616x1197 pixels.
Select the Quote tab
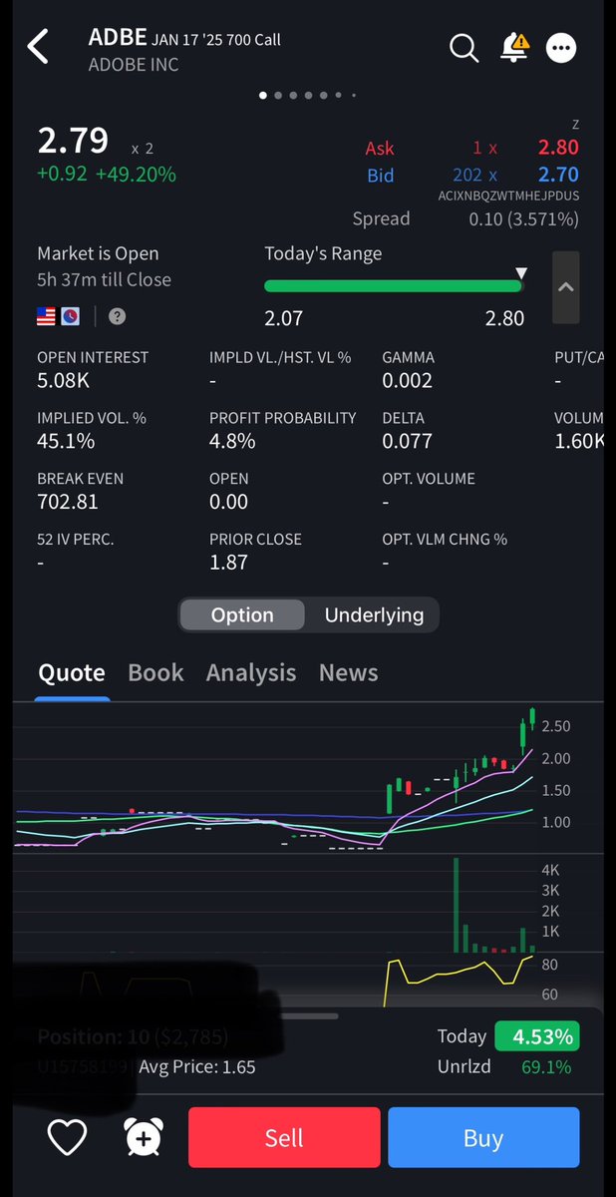coord(72,672)
